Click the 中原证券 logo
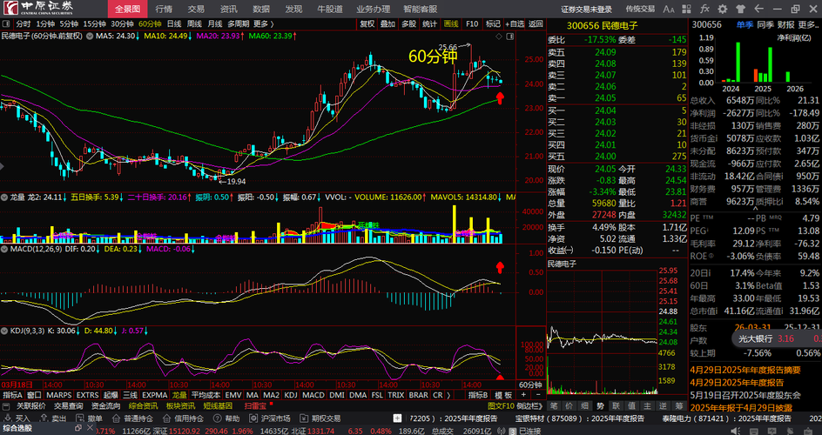The image size is (822, 435). tap(37, 9)
